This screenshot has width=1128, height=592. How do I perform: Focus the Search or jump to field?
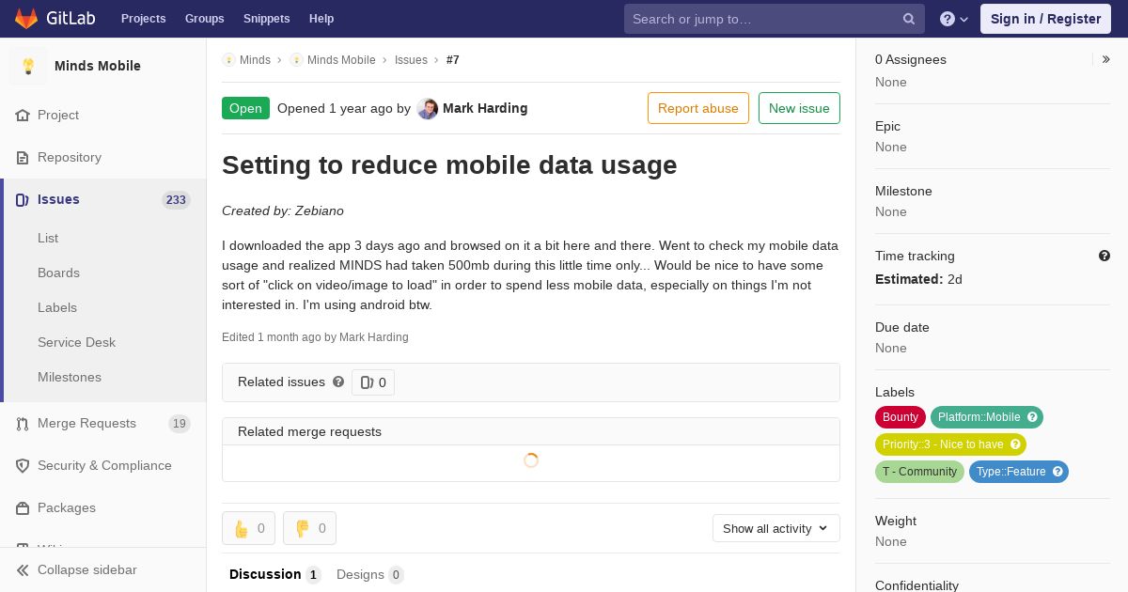coord(763,19)
